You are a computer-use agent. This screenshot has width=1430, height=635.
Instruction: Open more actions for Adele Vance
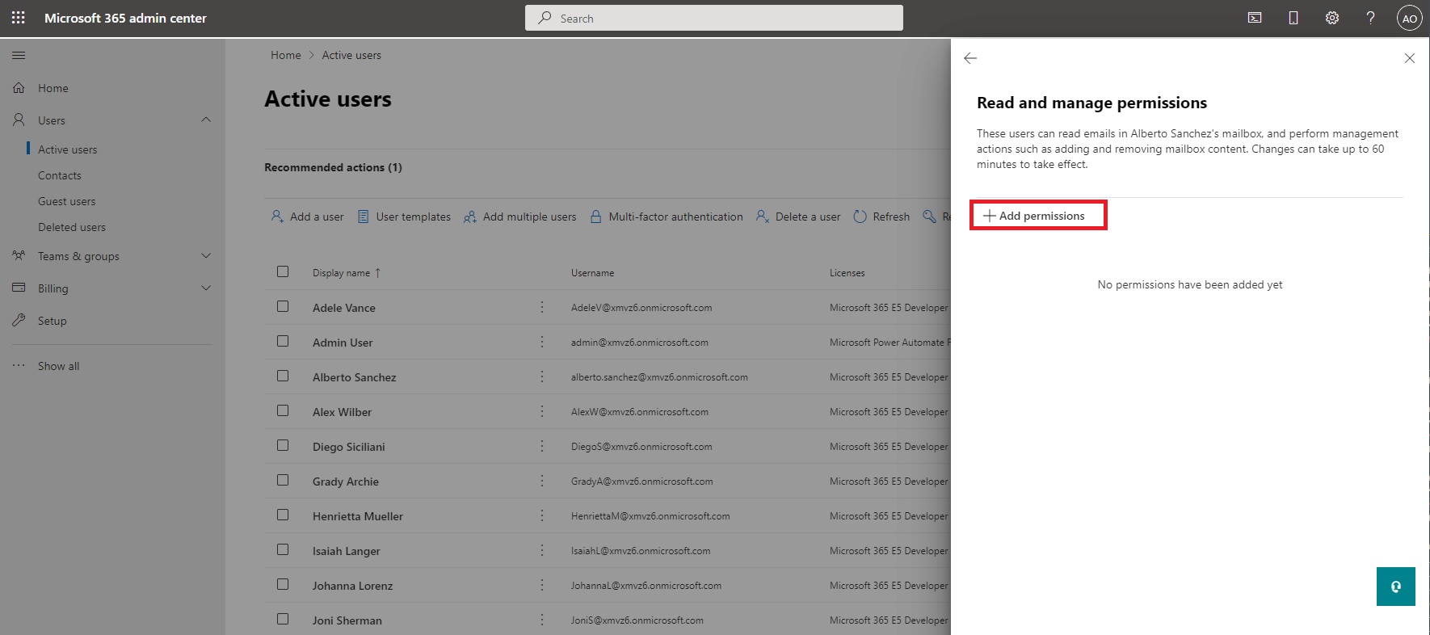click(542, 308)
